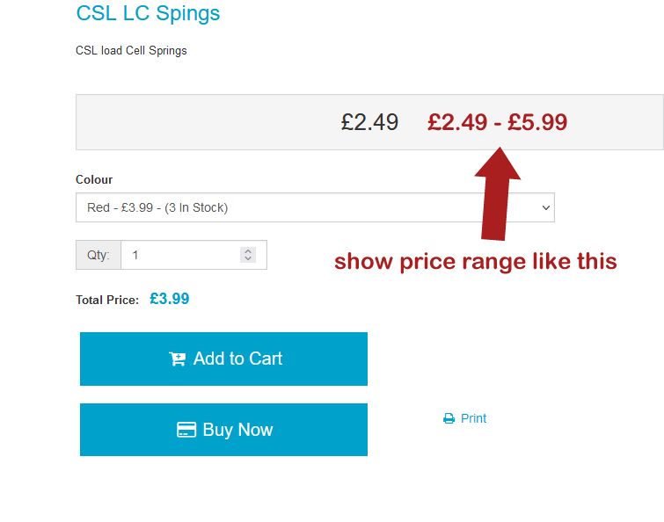
Task: Open the Colour dropdown
Action: coord(315,207)
